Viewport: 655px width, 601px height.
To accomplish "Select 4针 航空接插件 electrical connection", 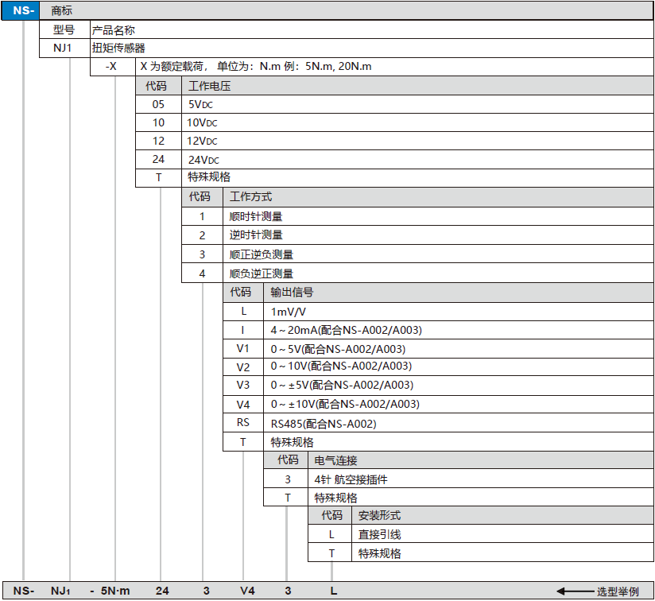I will tap(351, 479).
